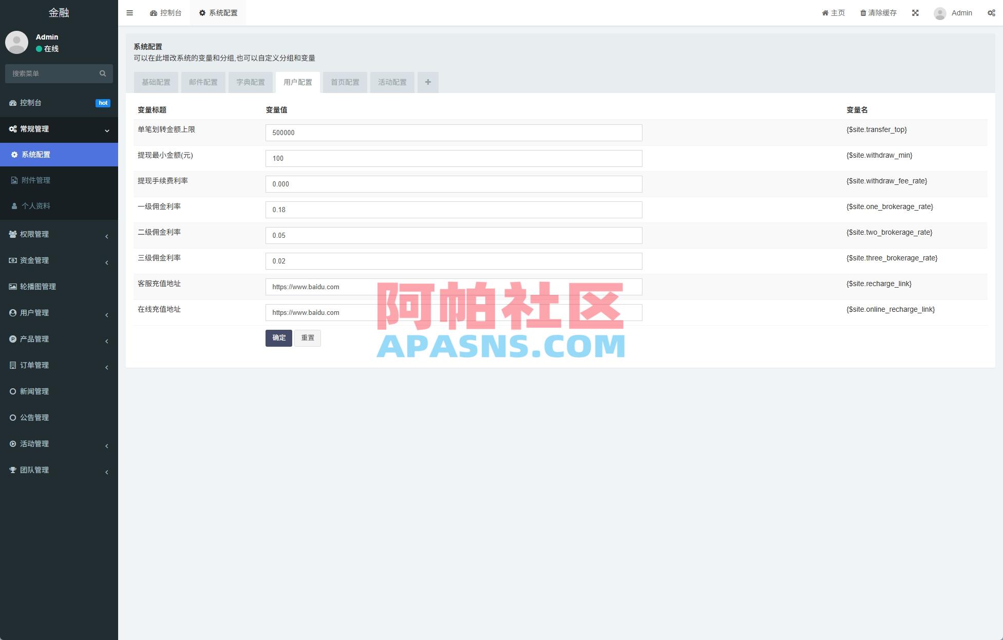Image resolution: width=1003 pixels, height=640 pixels.
Task: Click the 主页 home icon
Action: (825, 12)
